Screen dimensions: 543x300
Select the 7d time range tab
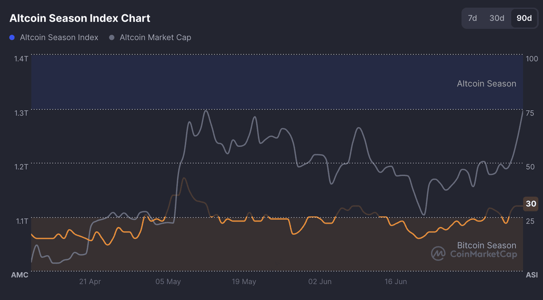(x=472, y=18)
